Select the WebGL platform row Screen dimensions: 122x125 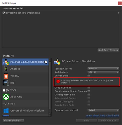click(25, 76)
